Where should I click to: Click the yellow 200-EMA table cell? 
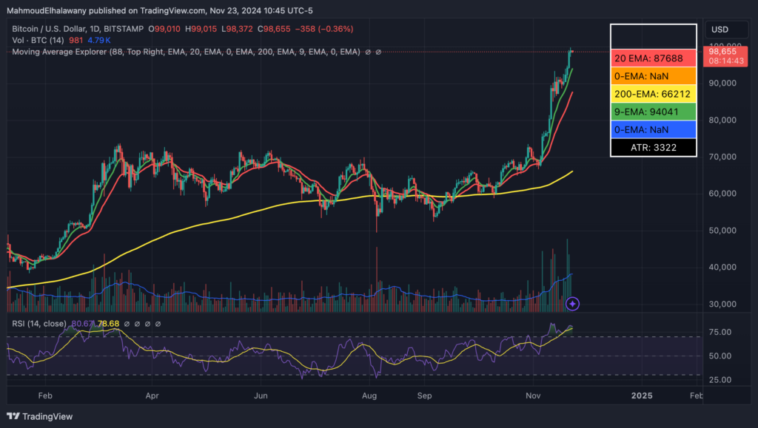pyautogui.click(x=653, y=94)
